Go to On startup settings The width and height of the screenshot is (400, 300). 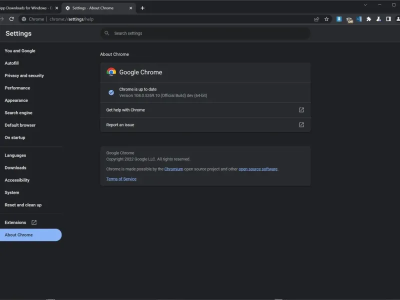(15, 137)
